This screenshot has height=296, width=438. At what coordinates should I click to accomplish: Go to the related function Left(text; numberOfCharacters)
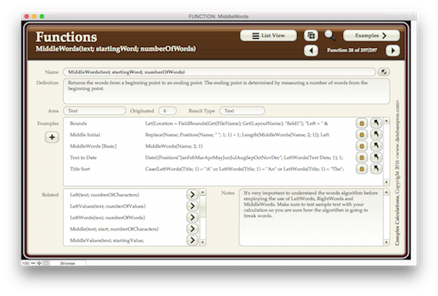pos(193,195)
